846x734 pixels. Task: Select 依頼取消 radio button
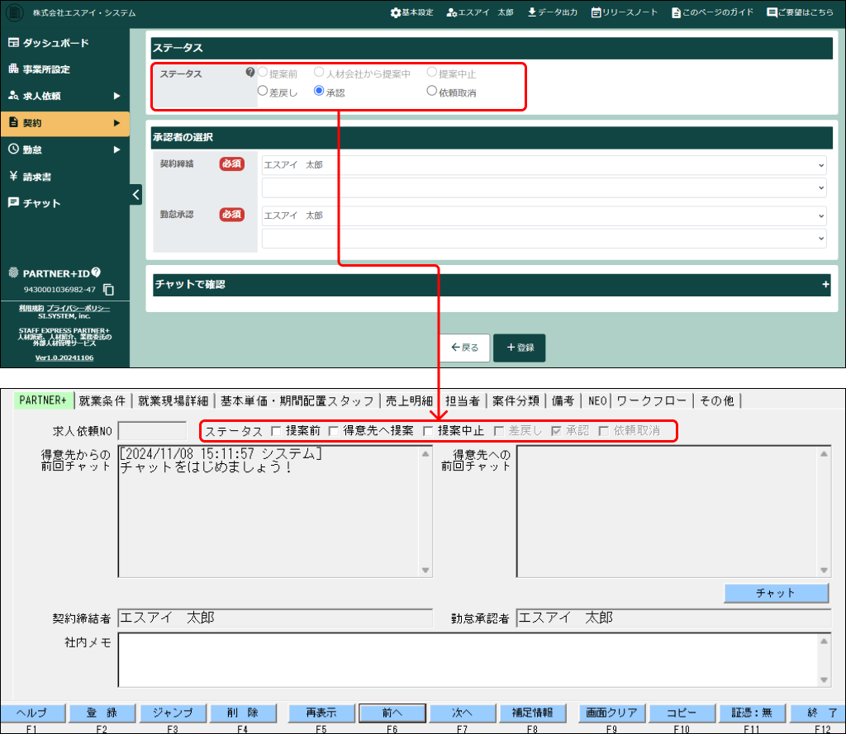(x=431, y=91)
